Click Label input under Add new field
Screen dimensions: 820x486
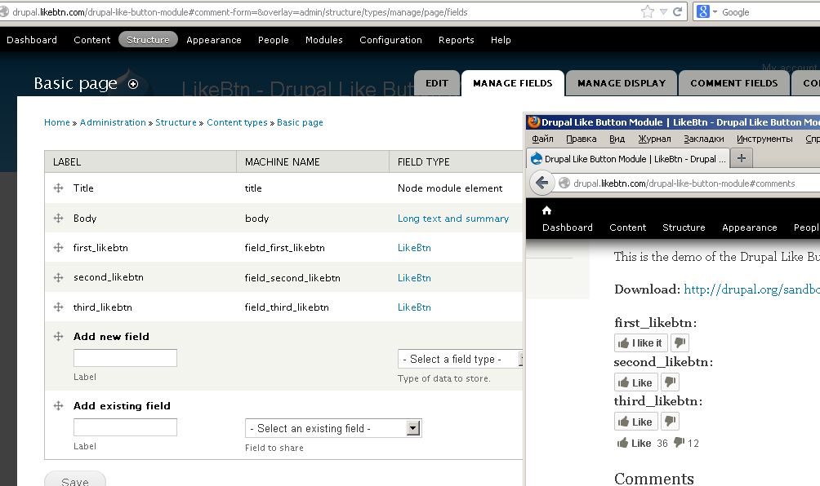[125, 358]
